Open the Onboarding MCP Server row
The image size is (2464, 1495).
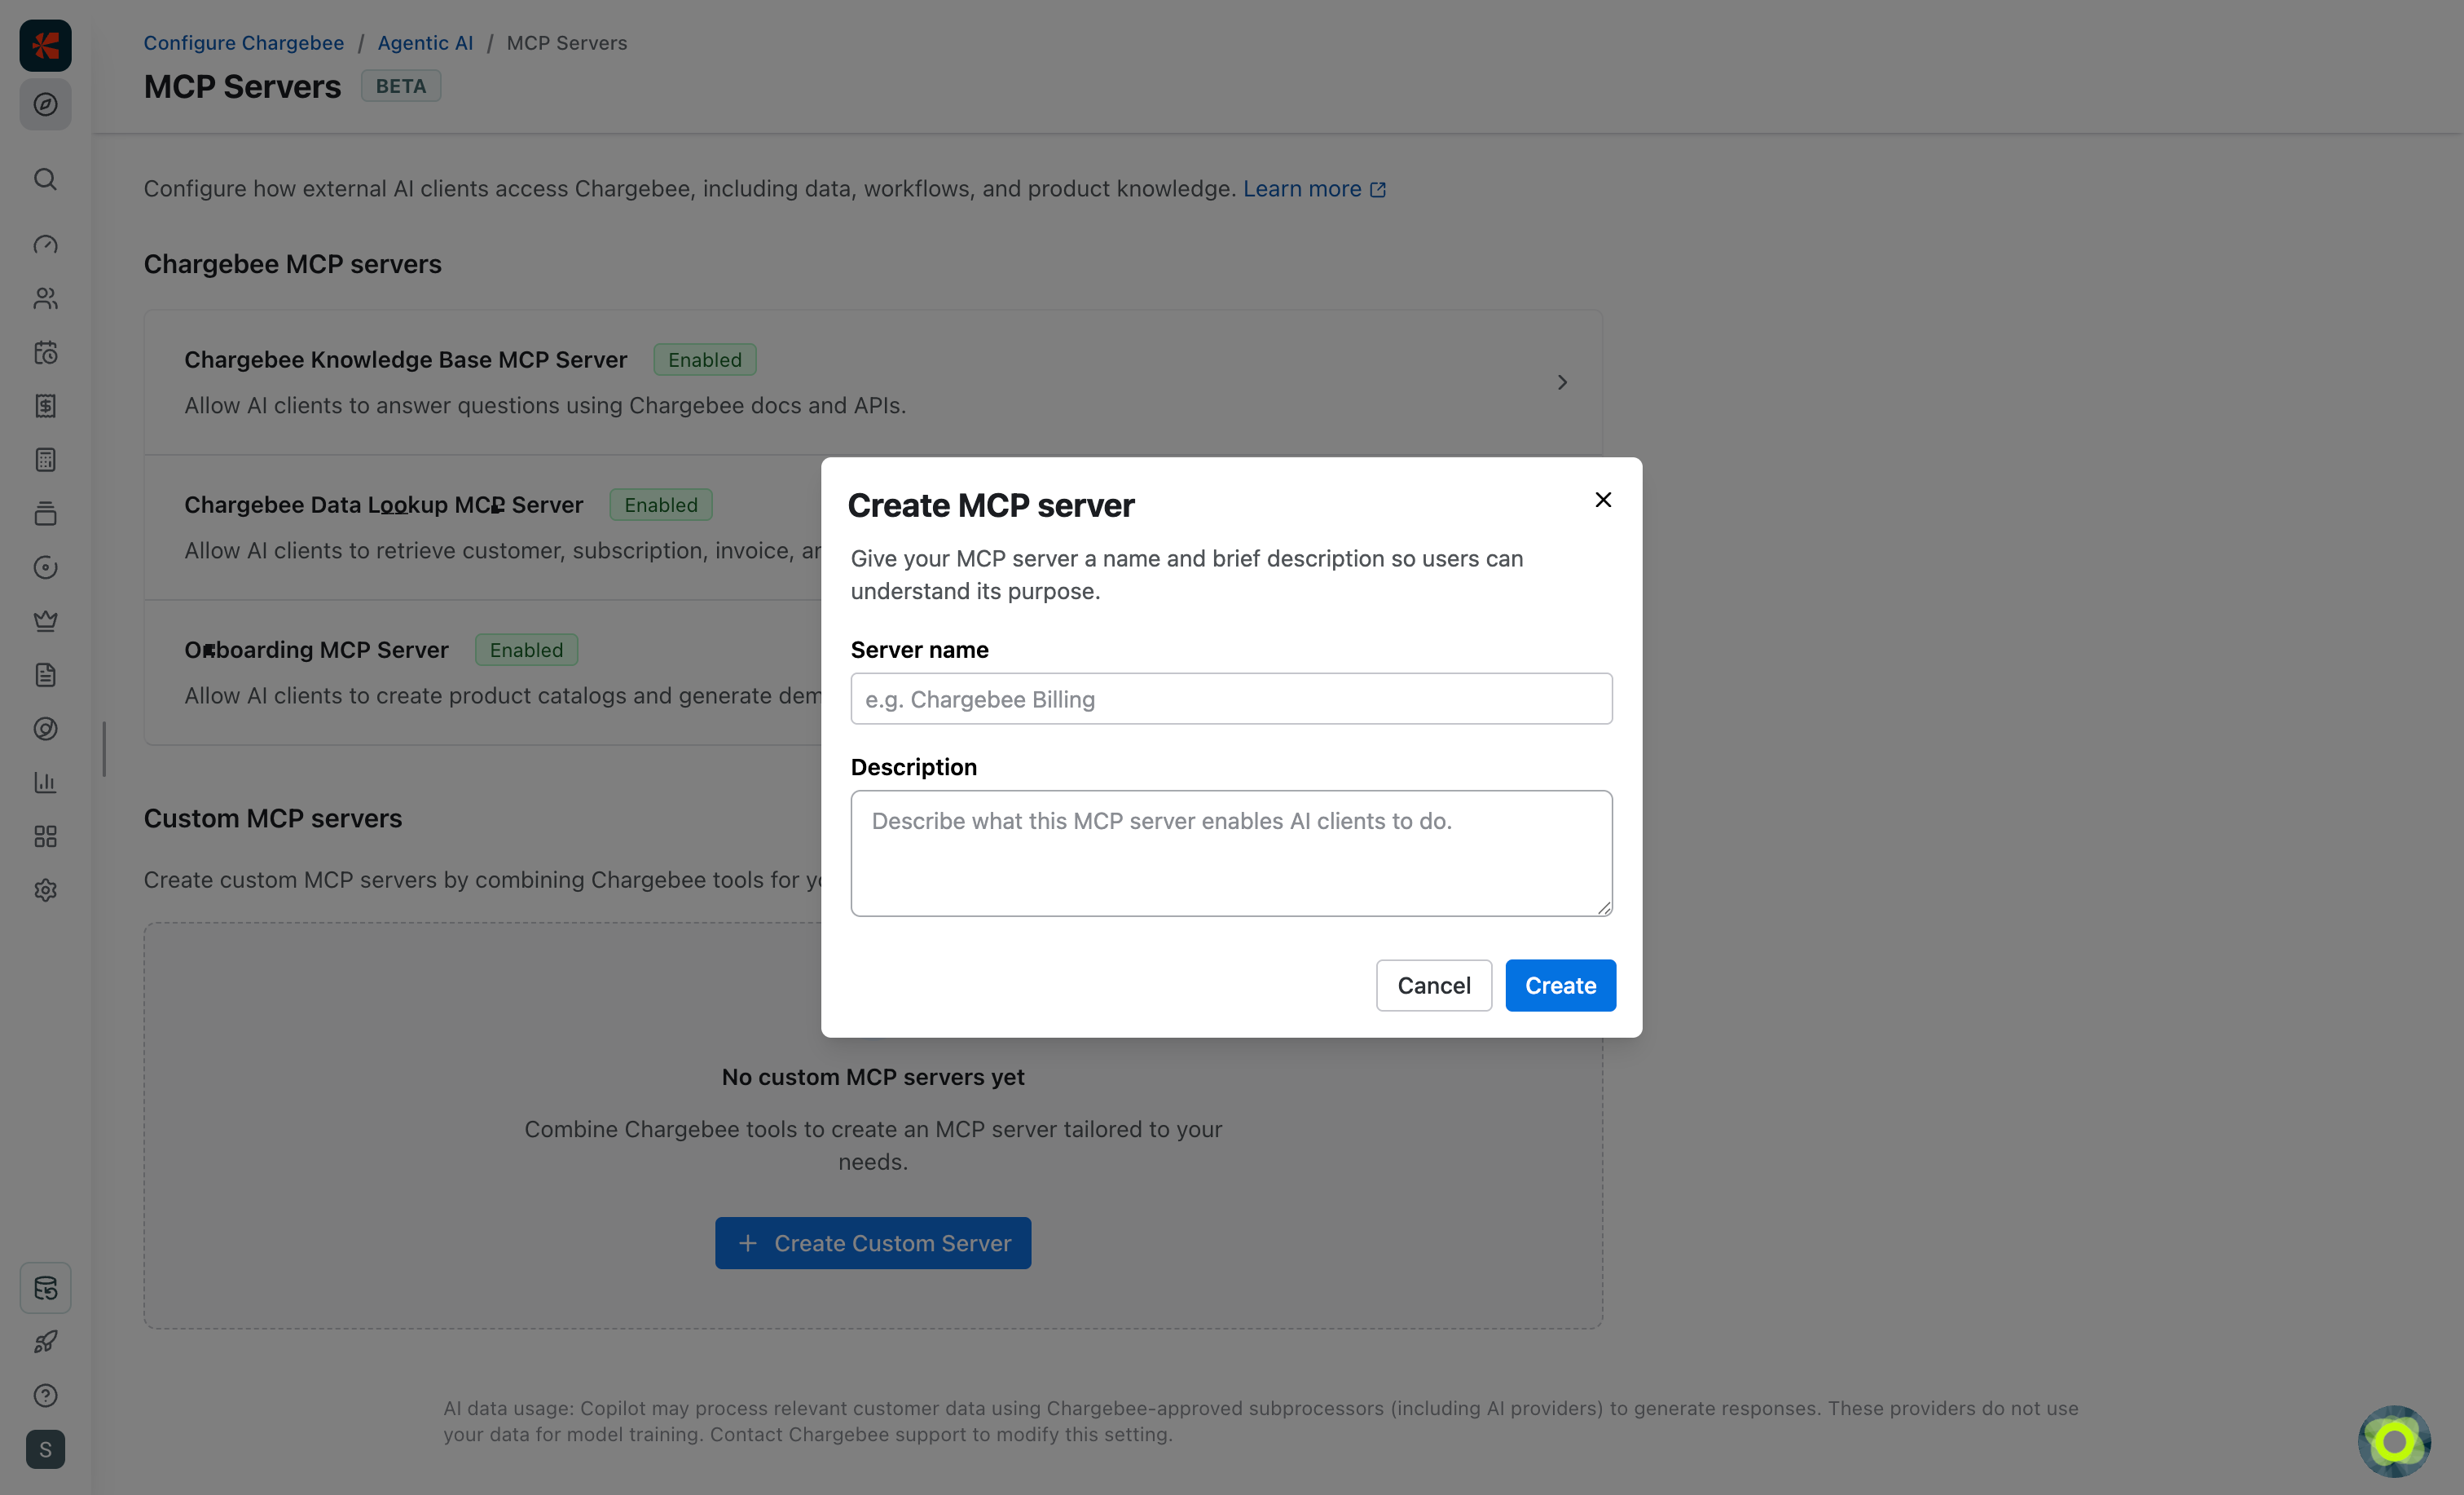tap(483, 673)
